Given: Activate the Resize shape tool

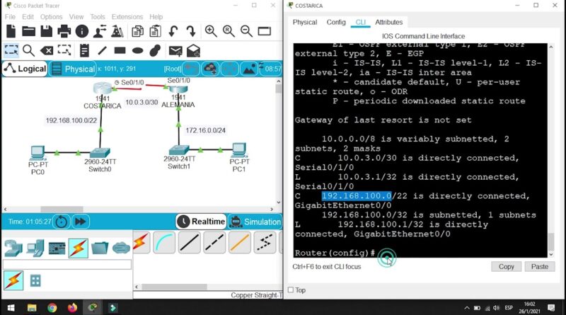Looking at the screenshot, I should click(64, 50).
